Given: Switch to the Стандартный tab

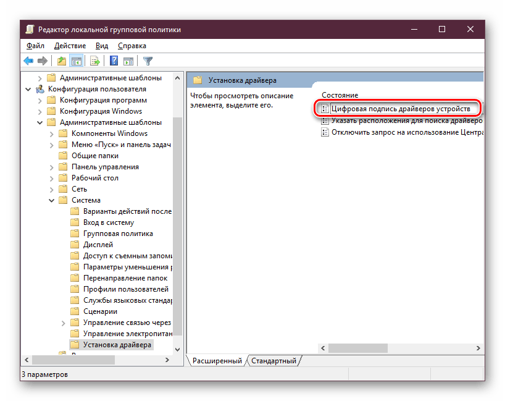Looking at the screenshot, I should point(273,361).
